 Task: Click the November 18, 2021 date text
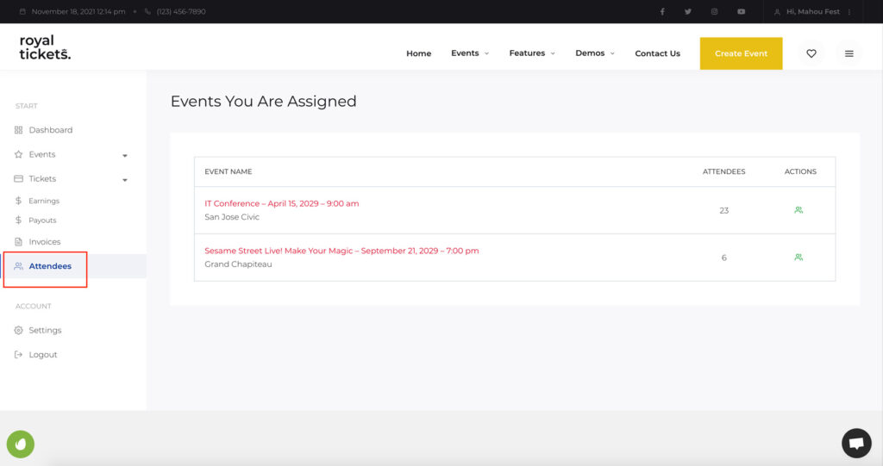[x=78, y=11]
